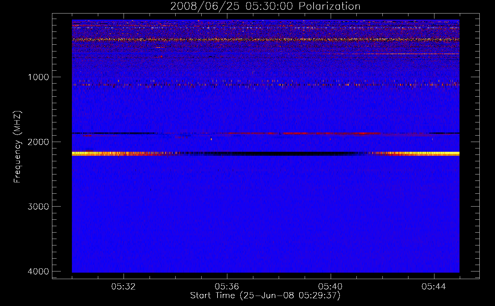Click the bright yellow band near 2200 MHz
The height and width of the screenshot is (306, 495).
click(x=266, y=154)
